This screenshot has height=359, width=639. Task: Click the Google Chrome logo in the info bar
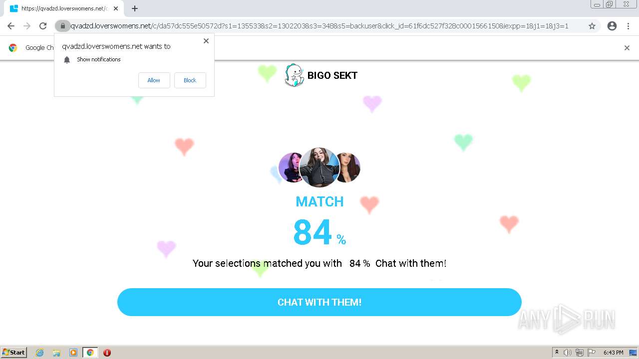coord(13,48)
